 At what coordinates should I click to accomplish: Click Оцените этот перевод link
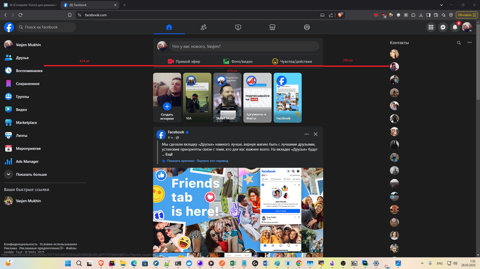tap(212, 161)
